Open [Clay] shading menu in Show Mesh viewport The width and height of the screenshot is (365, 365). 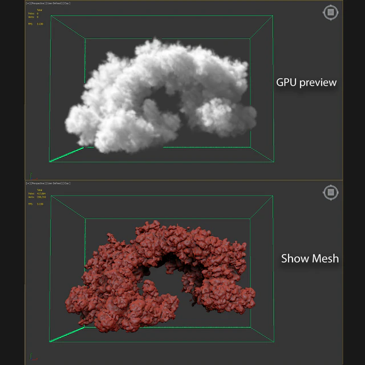click(x=67, y=183)
